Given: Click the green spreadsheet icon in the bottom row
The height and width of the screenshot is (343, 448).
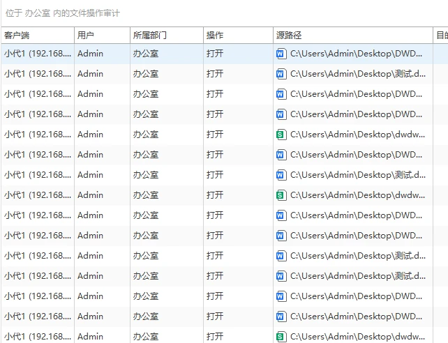Looking at the screenshot, I should point(281,337).
